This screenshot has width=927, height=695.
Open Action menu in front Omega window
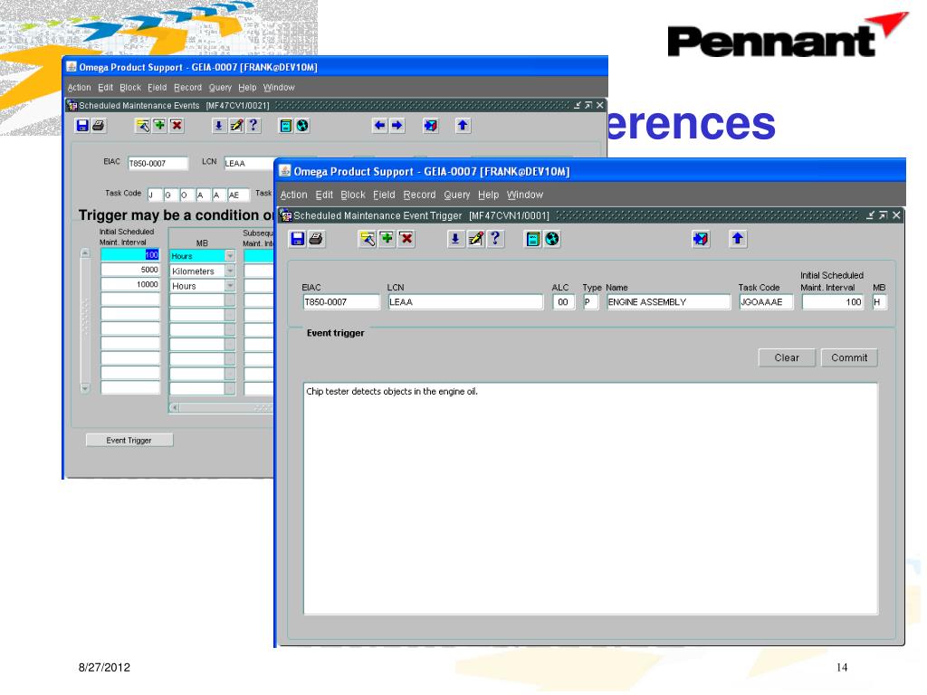pyautogui.click(x=294, y=195)
